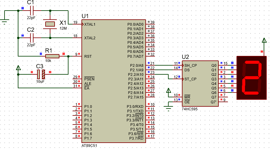Click the P2.2/A10 pin label

pos(136,74)
